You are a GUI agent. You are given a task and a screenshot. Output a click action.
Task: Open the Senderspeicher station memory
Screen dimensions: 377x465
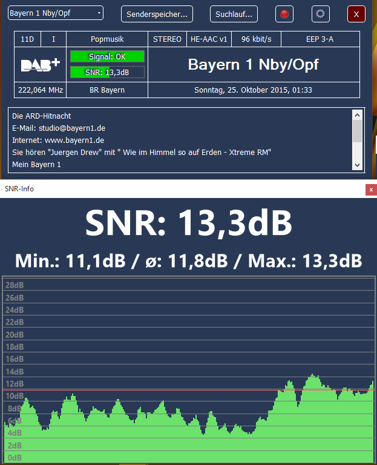click(x=156, y=14)
